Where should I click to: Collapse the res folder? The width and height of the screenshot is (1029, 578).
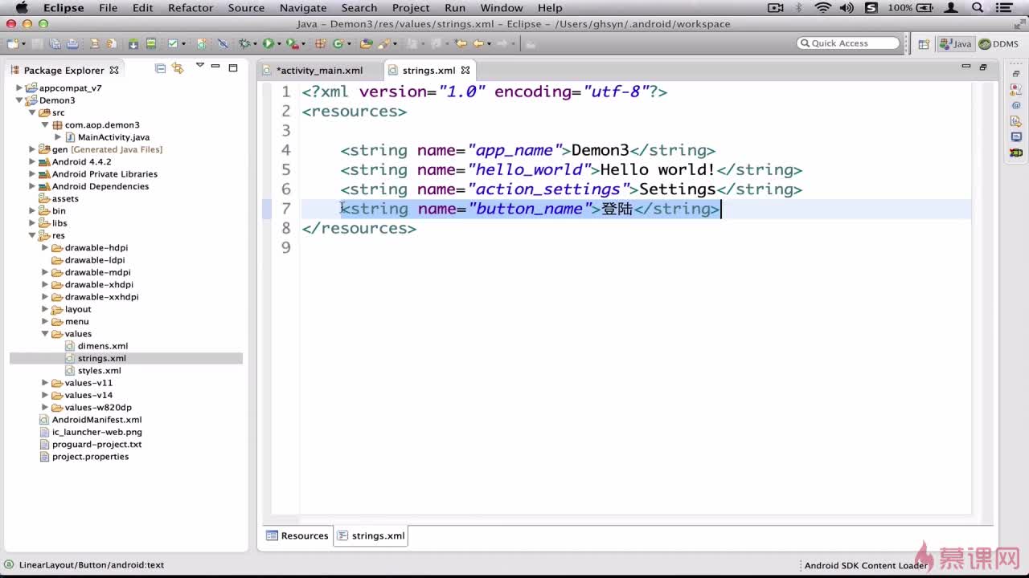32,235
